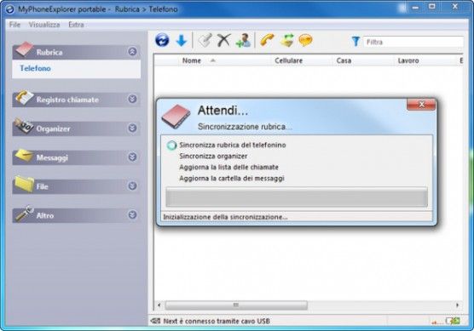Click the scrollbar right arrow
474x331 pixels.
(x=457, y=305)
